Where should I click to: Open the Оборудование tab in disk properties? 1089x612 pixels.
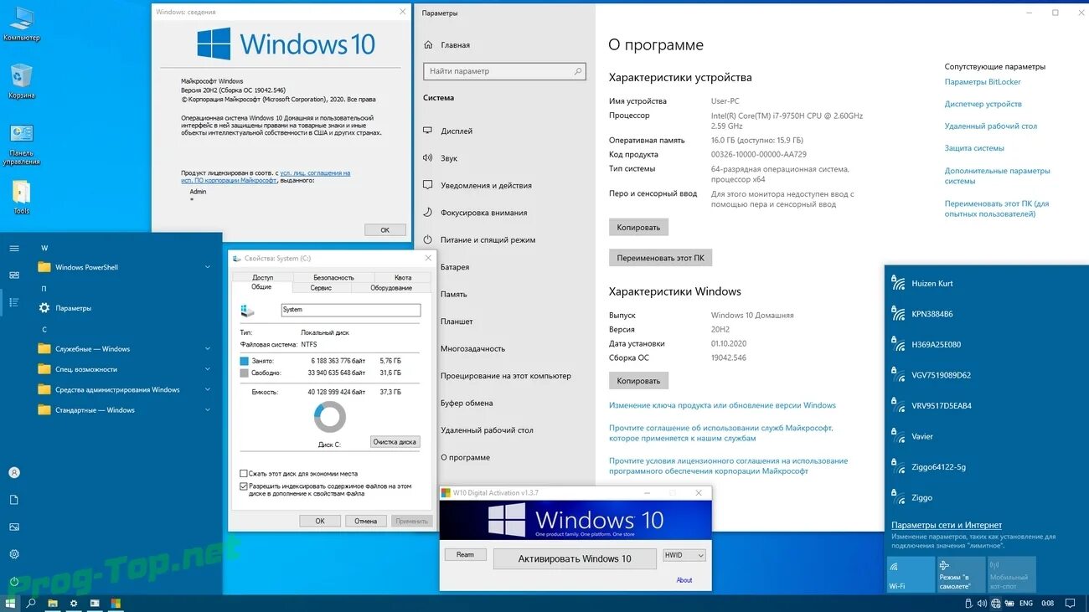(391, 287)
